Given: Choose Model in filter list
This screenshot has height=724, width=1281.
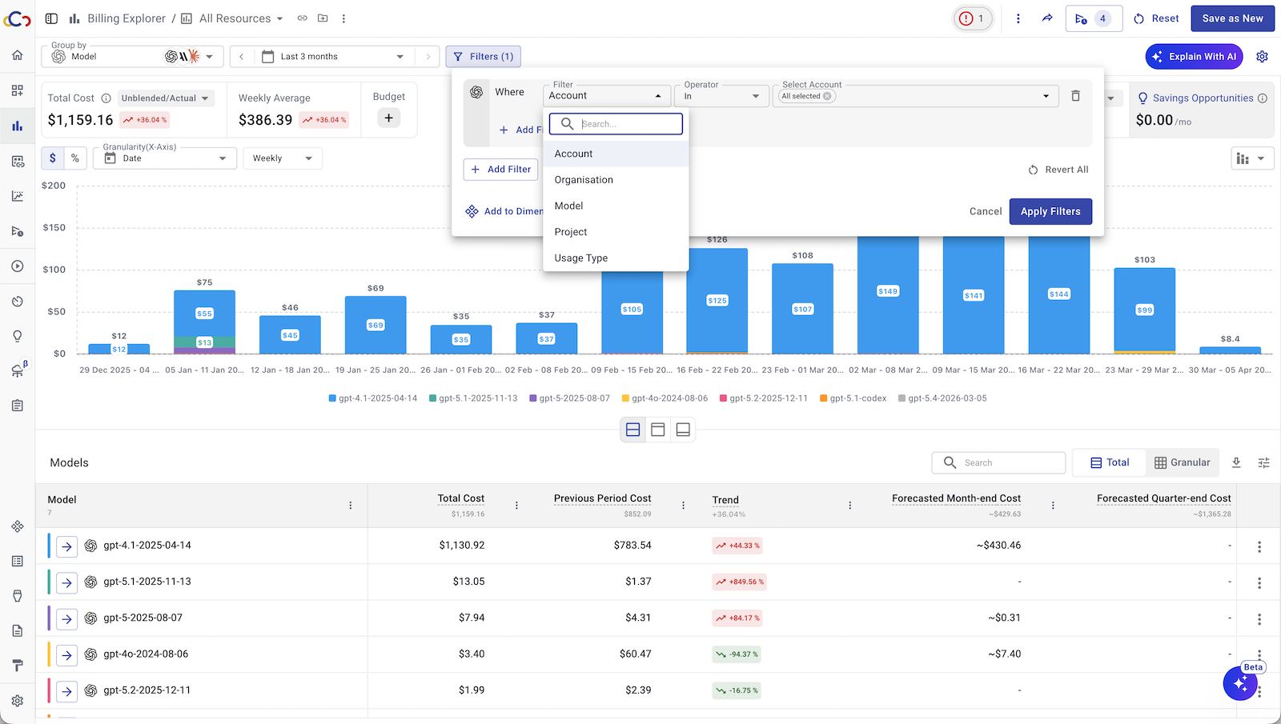Looking at the screenshot, I should point(616,206).
